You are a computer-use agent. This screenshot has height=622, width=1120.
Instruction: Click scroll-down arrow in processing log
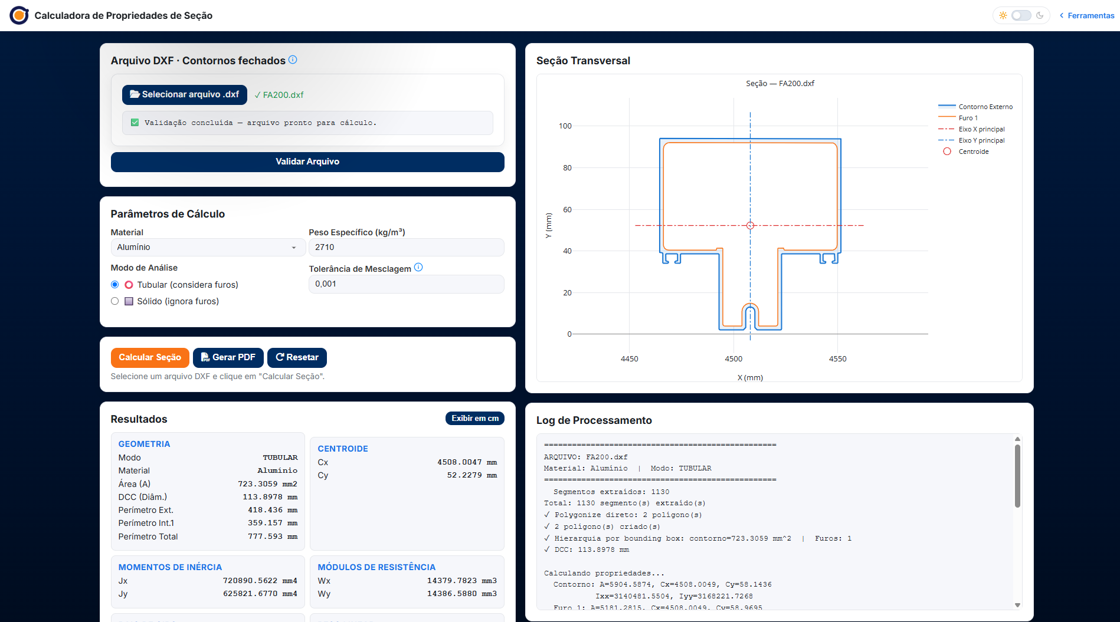pyautogui.click(x=1017, y=605)
